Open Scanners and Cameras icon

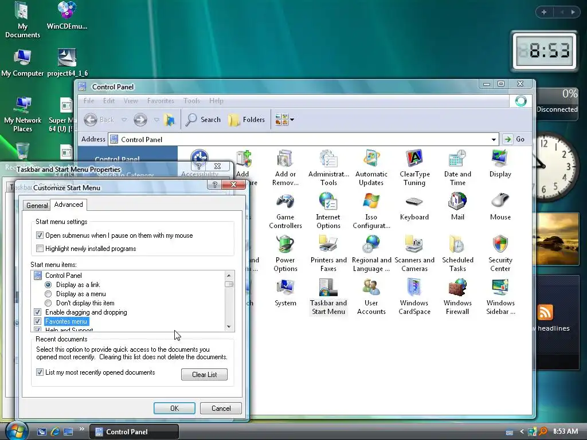coord(414,254)
